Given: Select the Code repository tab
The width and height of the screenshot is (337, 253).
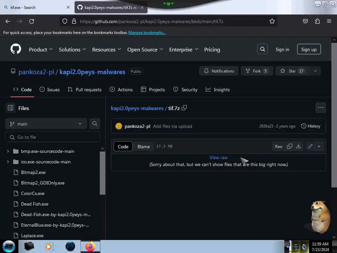Looking at the screenshot, I should tap(22, 90).
